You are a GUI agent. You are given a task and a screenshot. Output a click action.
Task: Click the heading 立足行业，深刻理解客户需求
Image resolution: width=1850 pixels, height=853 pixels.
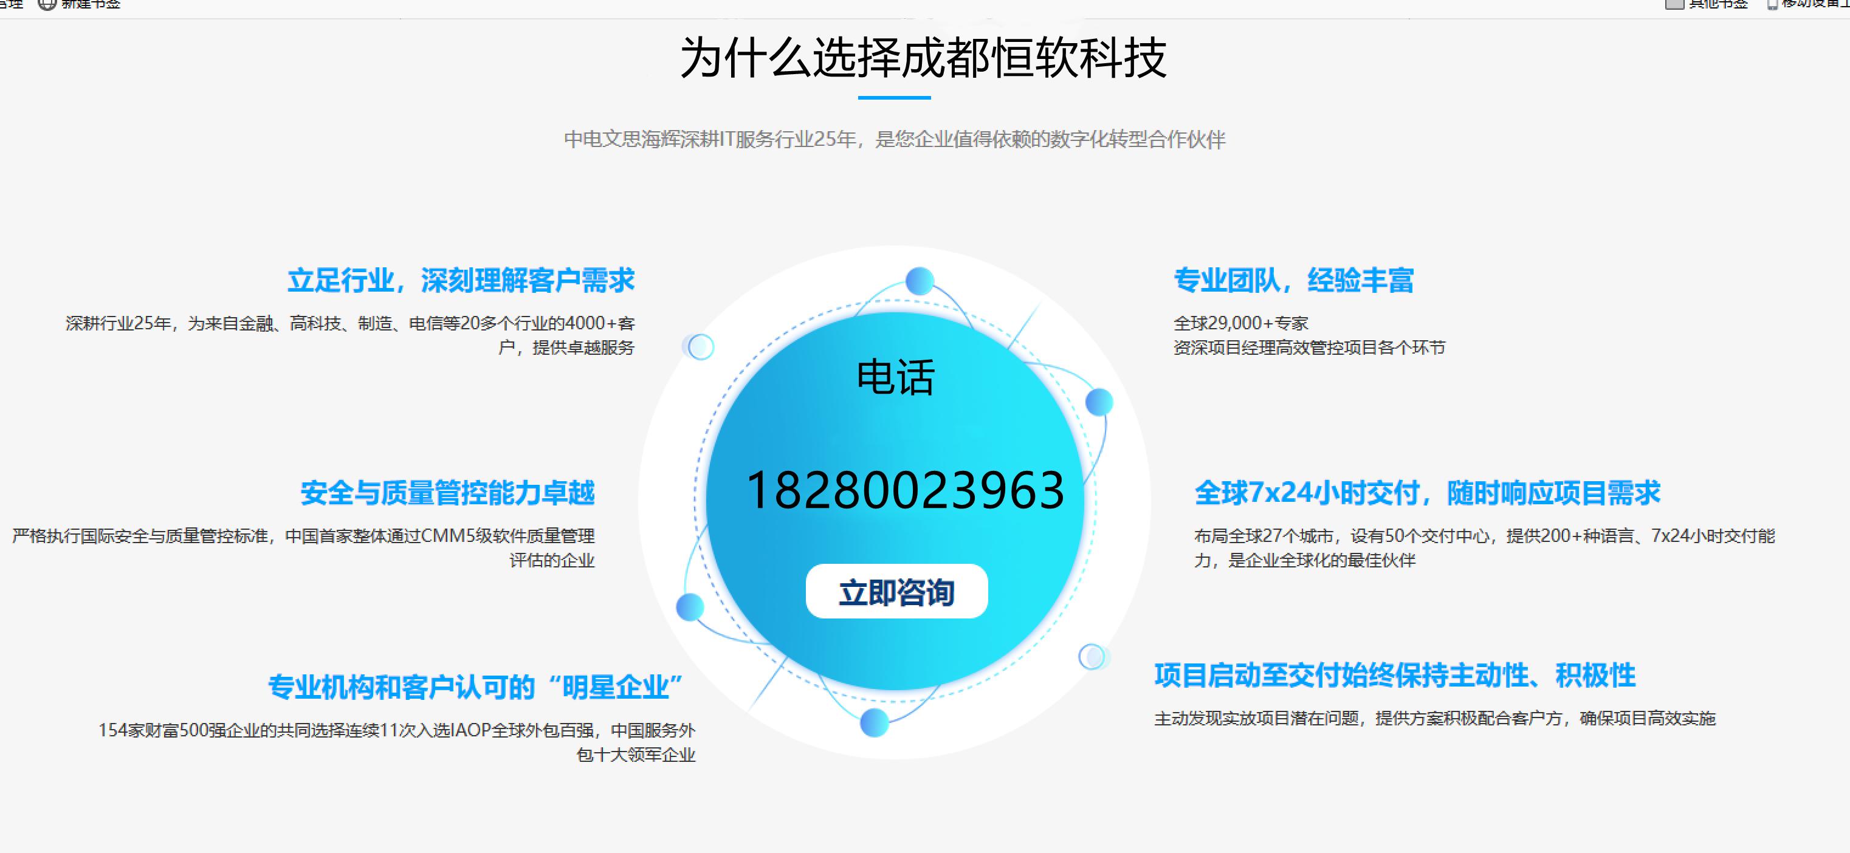coord(461,280)
